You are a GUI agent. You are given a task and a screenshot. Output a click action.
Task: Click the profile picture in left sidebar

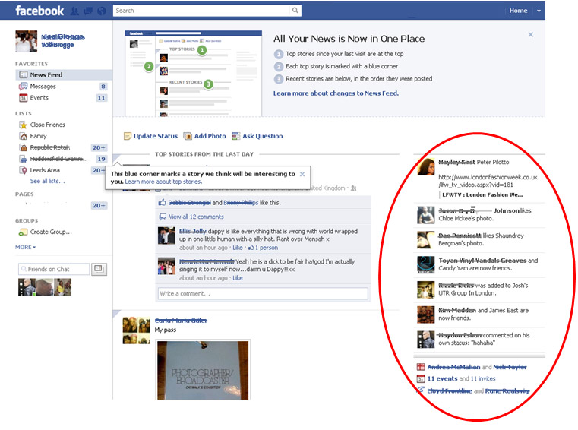tap(26, 41)
